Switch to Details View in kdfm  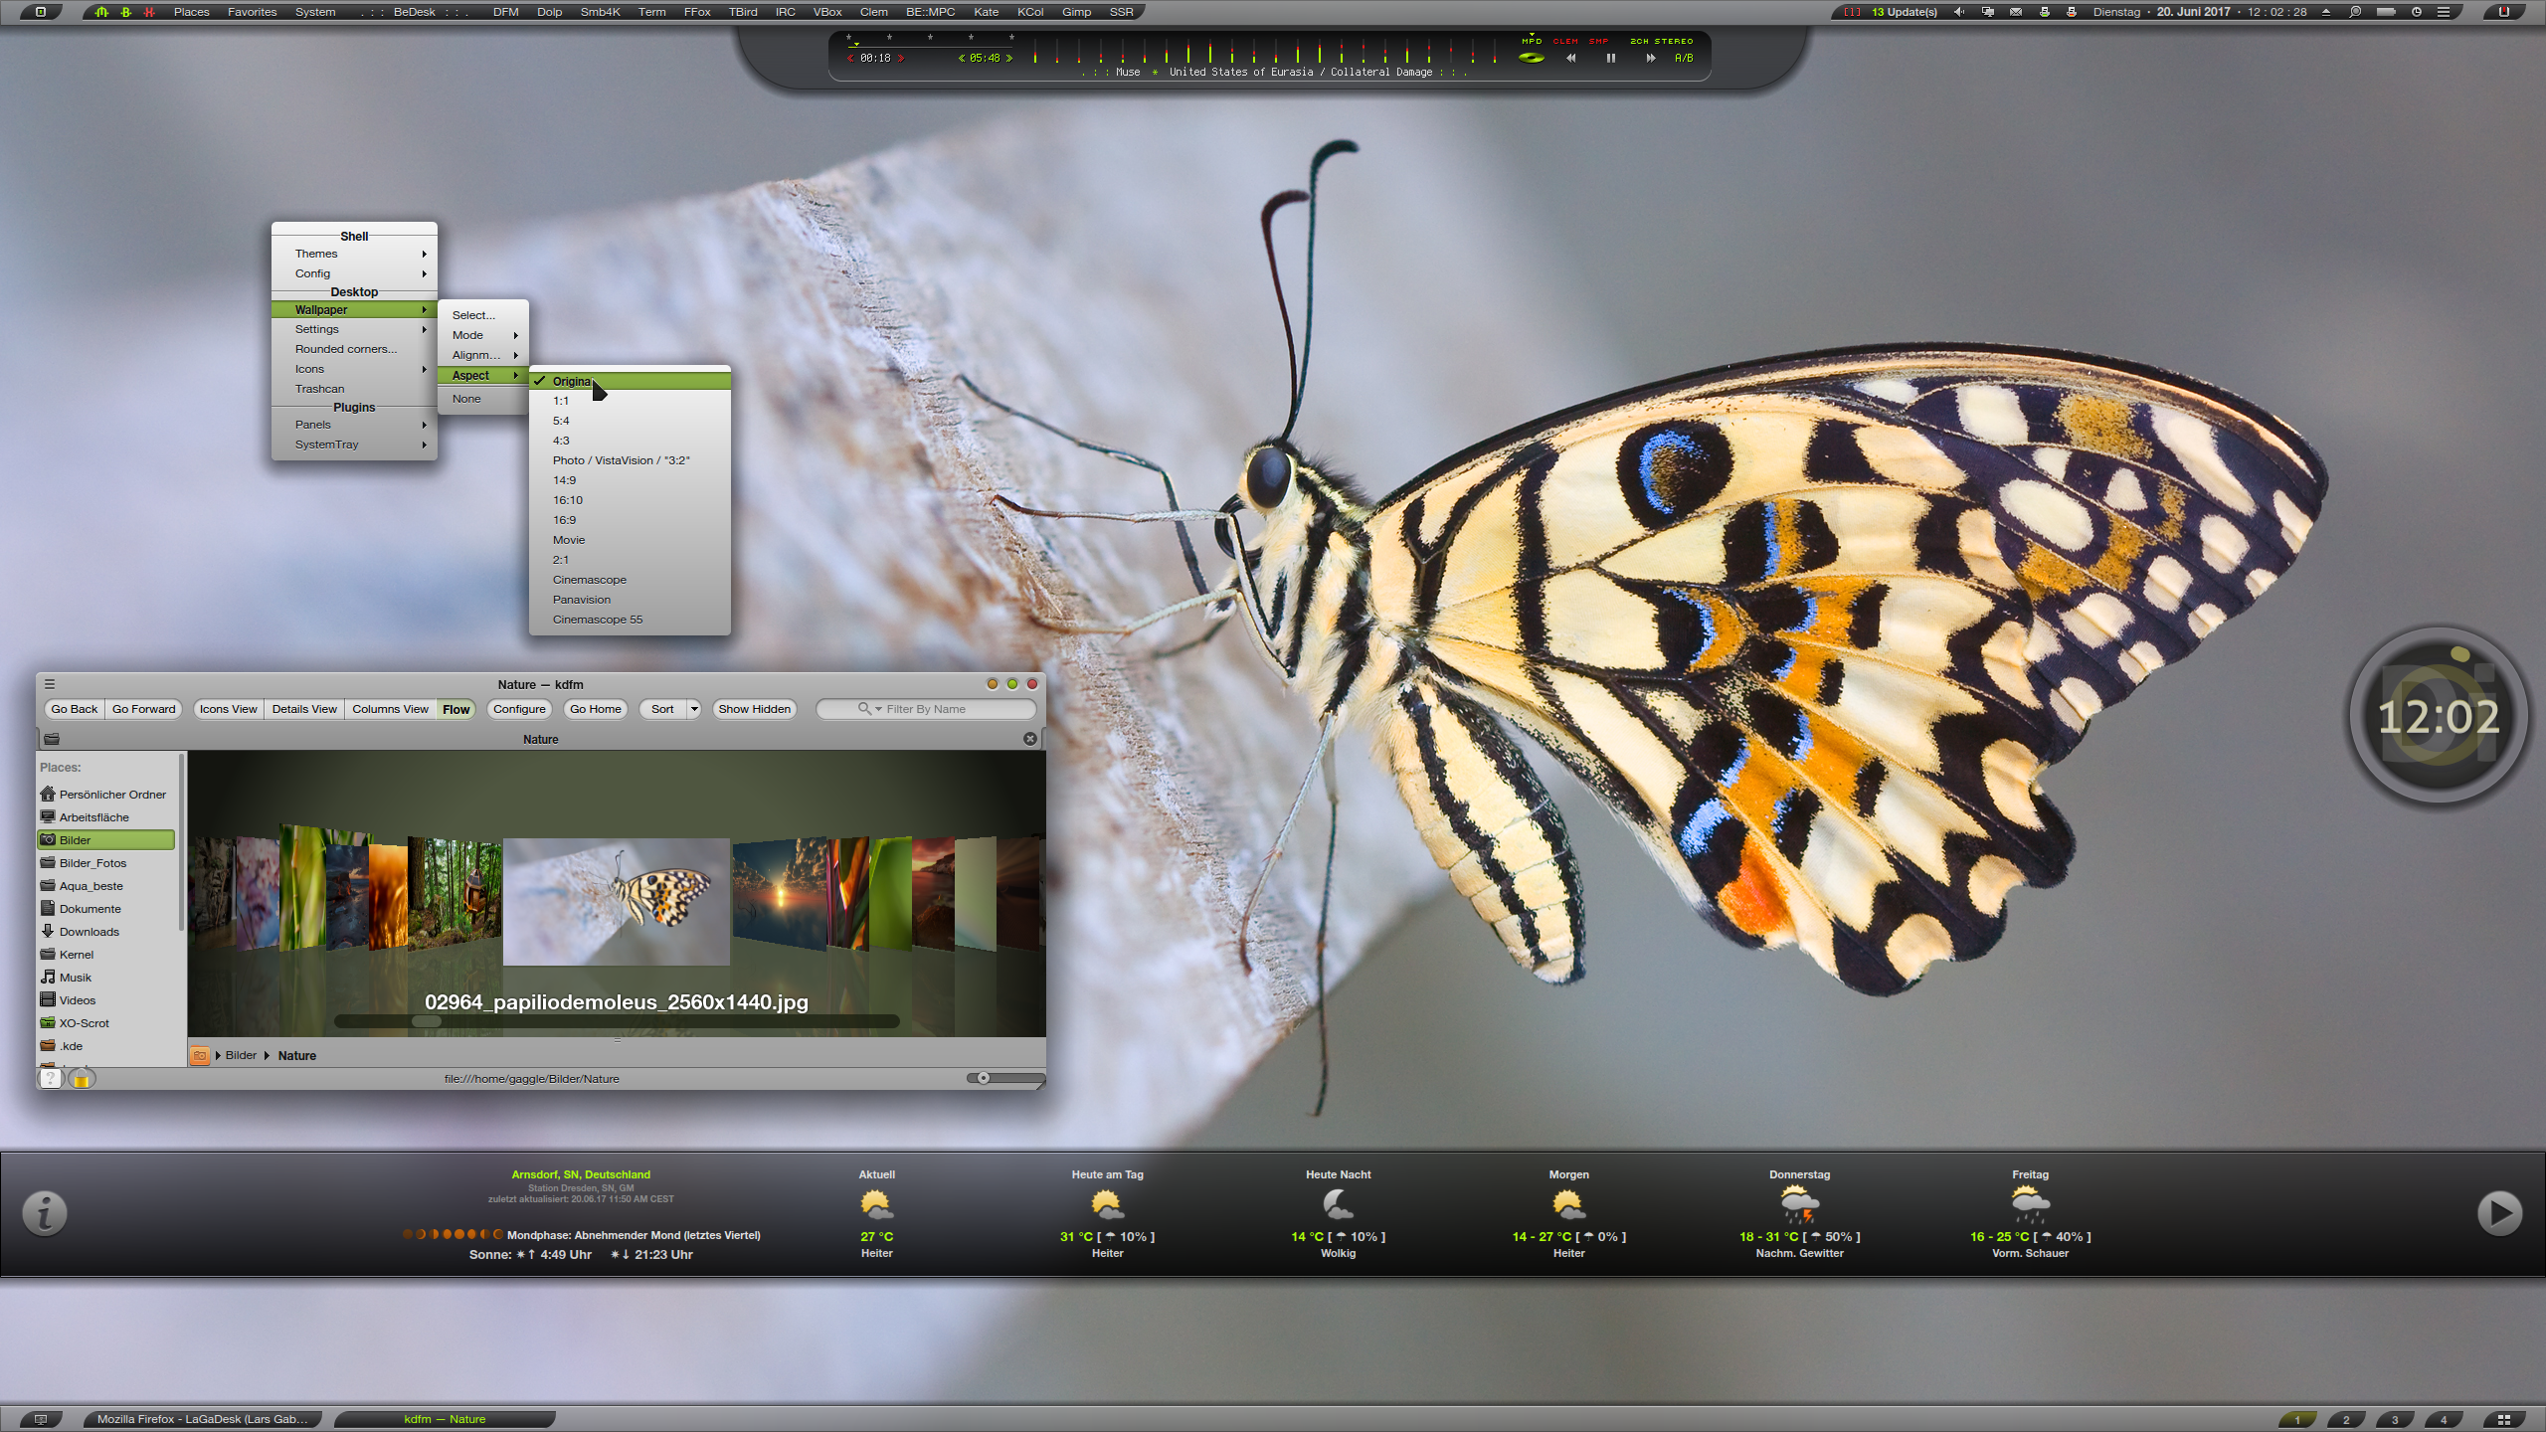(304, 709)
